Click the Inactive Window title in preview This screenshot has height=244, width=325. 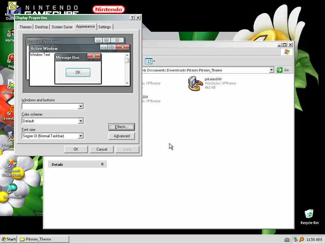point(42,42)
